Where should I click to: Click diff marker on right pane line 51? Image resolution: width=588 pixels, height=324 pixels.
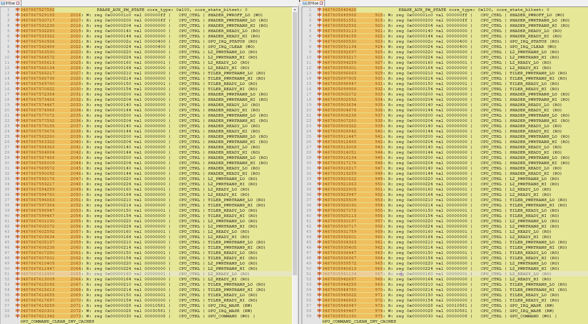(x=319, y=274)
